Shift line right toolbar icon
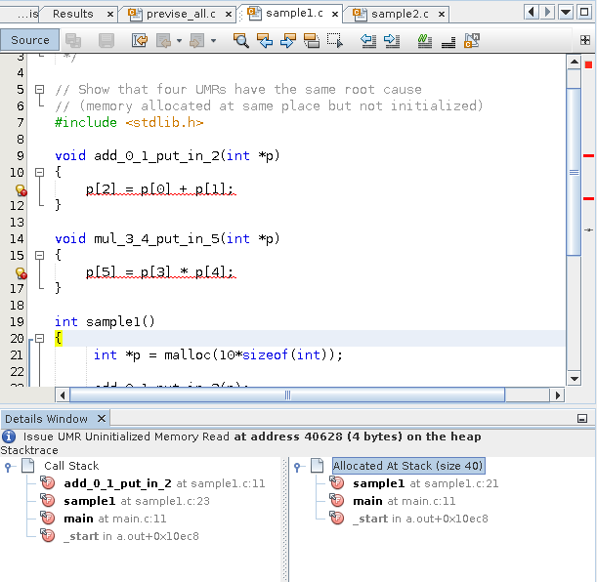Screen dimensions: 597x582 point(392,40)
